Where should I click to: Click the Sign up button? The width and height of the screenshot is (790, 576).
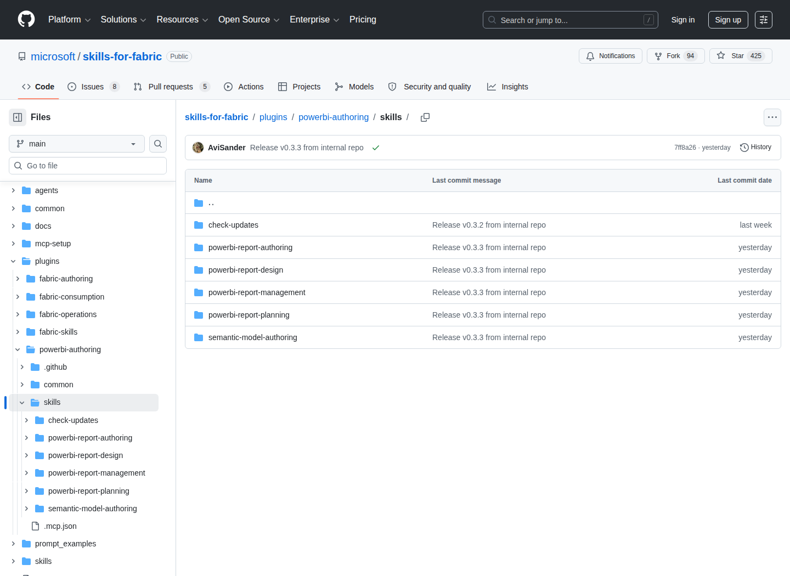[x=728, y=20]
